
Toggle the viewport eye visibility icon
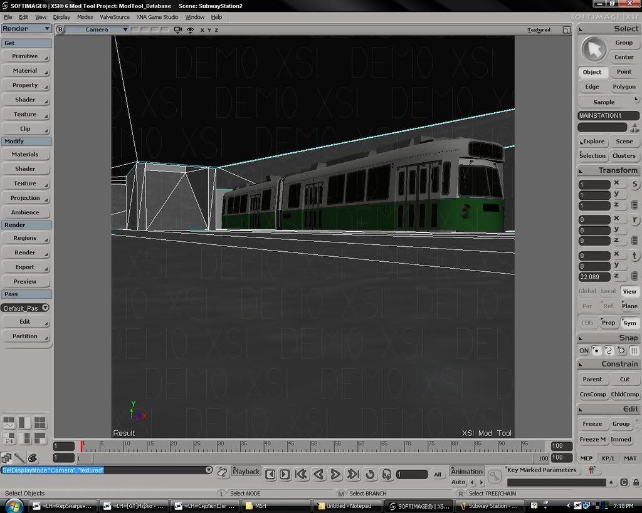(x=191, y=30)
